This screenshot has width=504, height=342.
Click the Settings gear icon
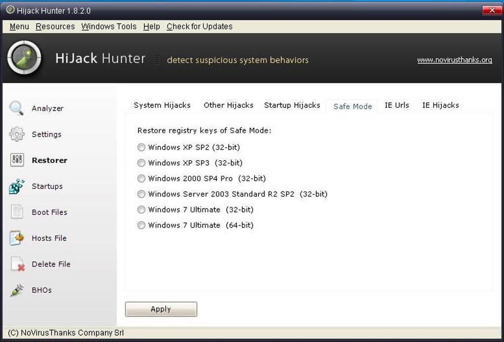[x=17, y=134]
